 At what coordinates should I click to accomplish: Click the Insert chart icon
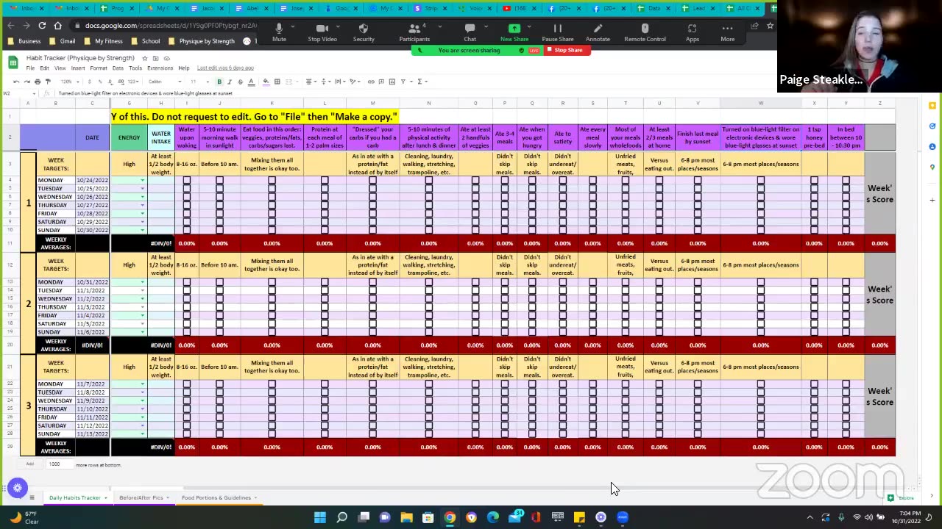pos(392,82)
